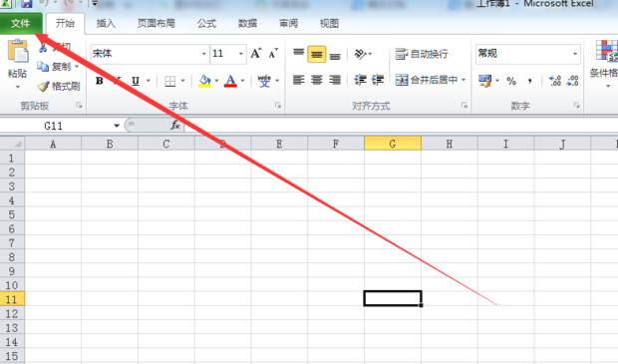Image resolution: width=618 pixels, height=364 pixels.
Task: Click the increase decimal icon
Action: (x=555, y=81)
